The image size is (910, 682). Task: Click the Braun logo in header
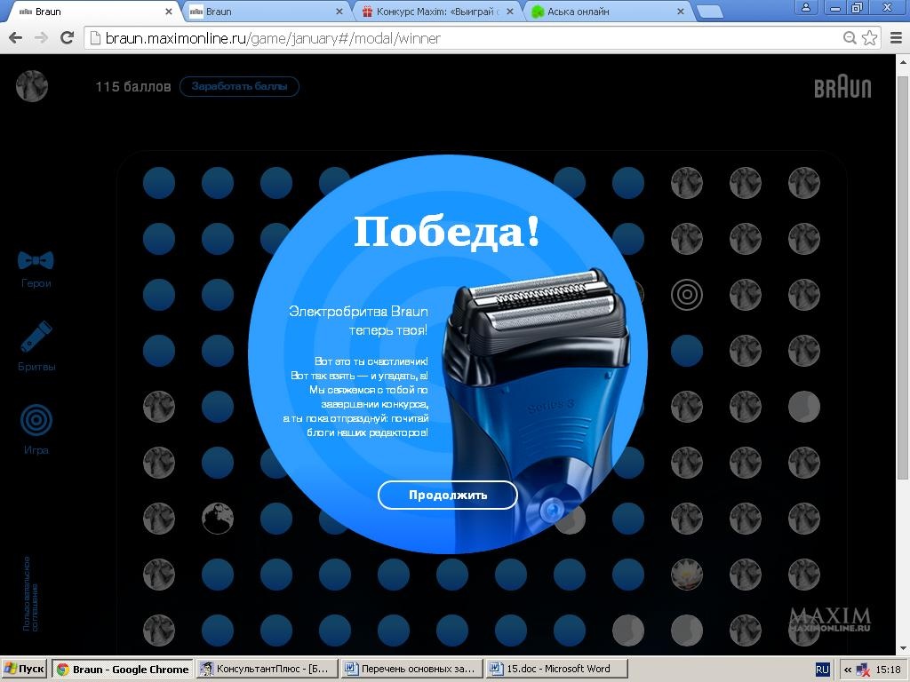[842, 87]
